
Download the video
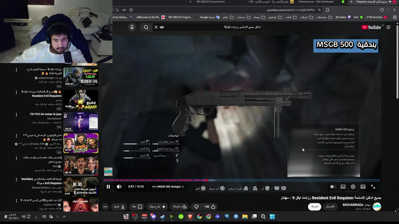tap(119, 207)
